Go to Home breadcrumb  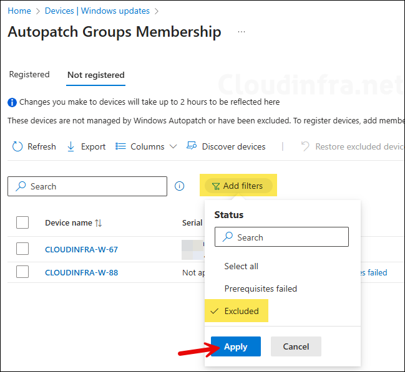click(x=19, y=11)
